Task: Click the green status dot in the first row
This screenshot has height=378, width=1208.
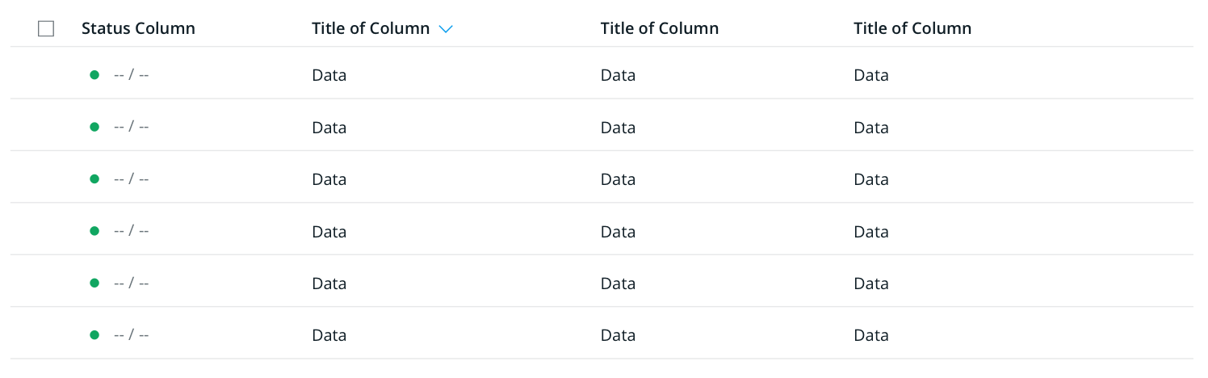Action: [94, 75]
